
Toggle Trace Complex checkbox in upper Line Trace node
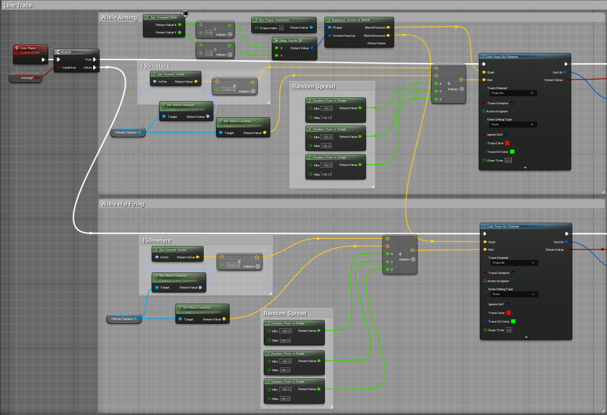pyautogui.click(x=512, y=103)
